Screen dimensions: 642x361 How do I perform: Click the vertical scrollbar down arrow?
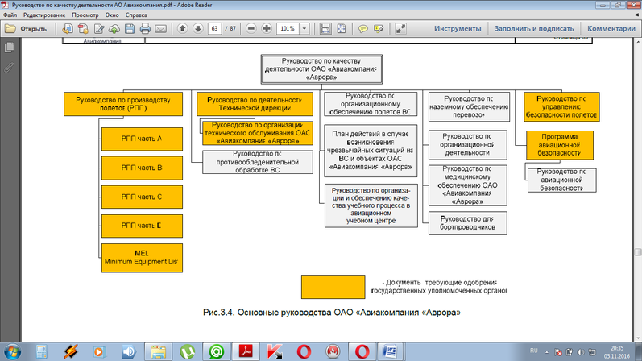coord(638,338)
